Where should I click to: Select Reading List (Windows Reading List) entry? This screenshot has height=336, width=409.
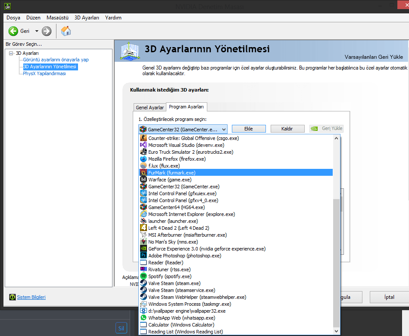236,332
